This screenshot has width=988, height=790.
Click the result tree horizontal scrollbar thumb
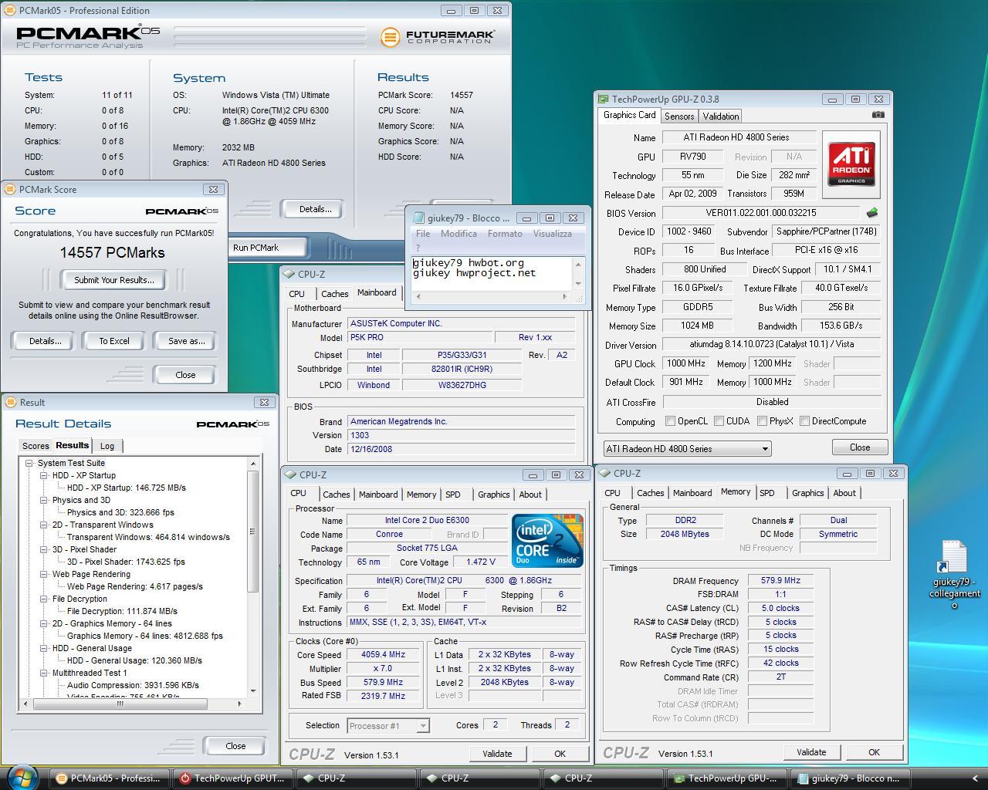tap(120, 704)
